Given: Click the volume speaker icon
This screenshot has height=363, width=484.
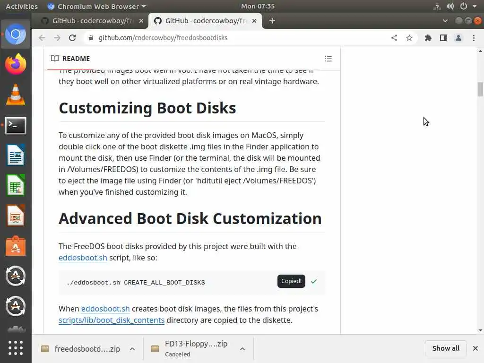Looking at the screenshot, I should (450, 6).
